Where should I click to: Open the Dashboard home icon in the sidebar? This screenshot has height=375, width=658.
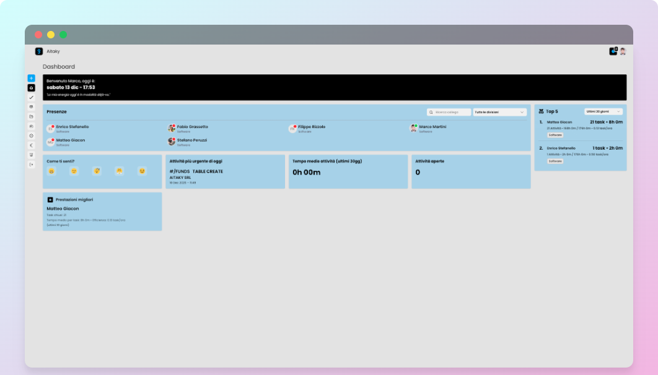(x=30, y=88)
